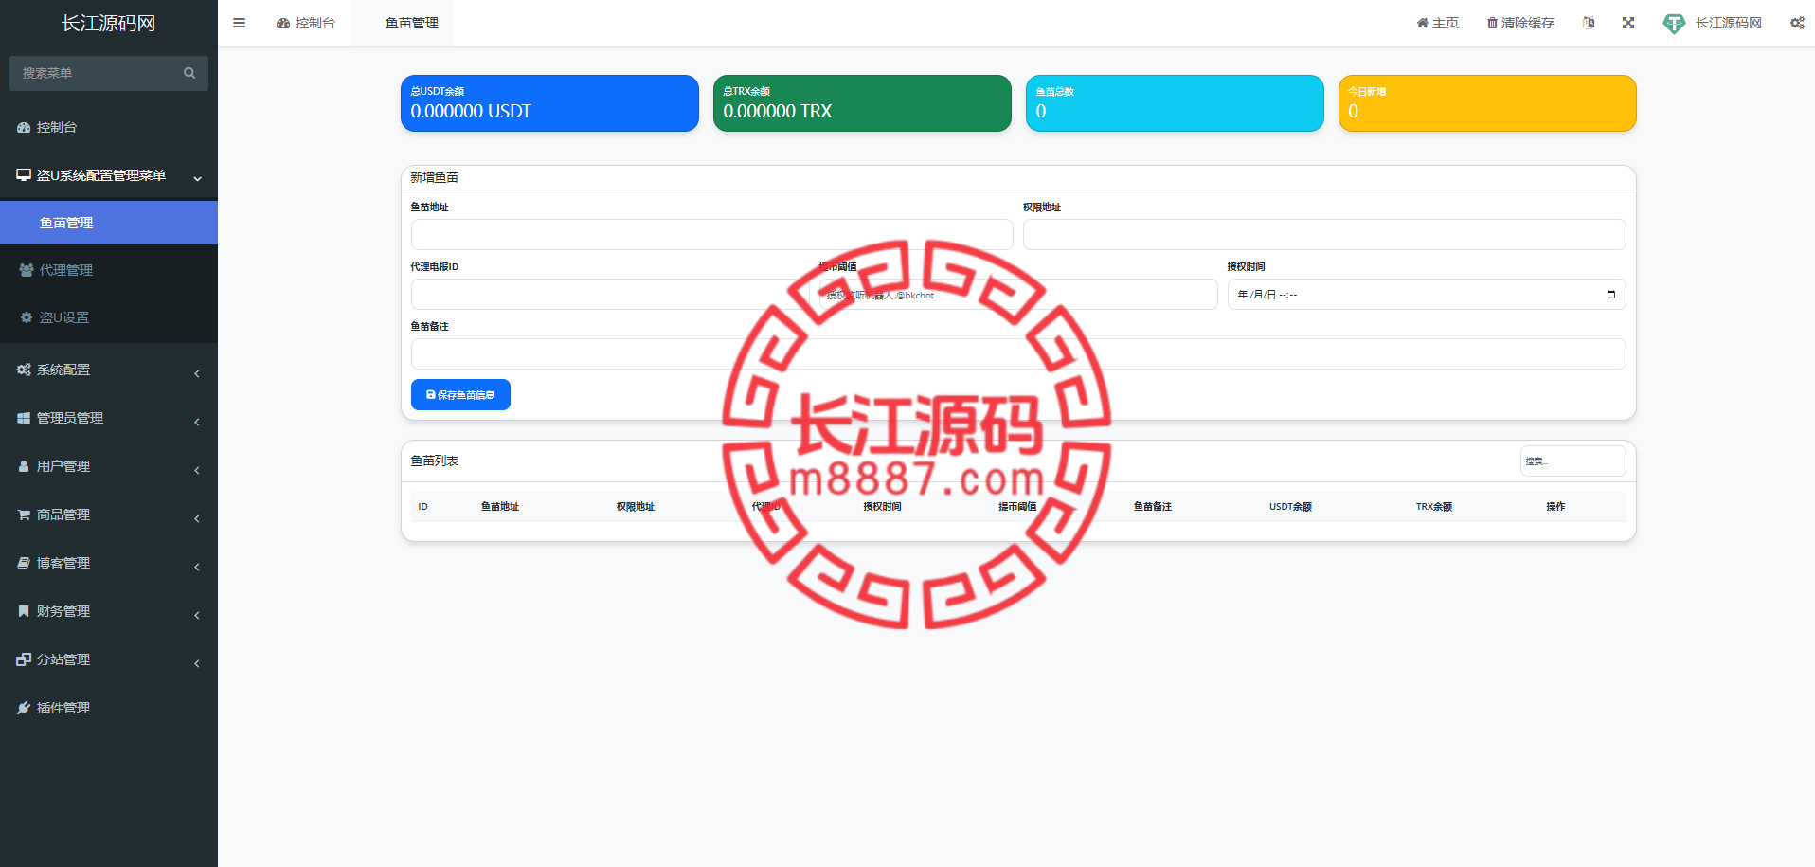Click the 长江源码网 sidebar title
1815x867 pixels.
[x=109, y=23]
